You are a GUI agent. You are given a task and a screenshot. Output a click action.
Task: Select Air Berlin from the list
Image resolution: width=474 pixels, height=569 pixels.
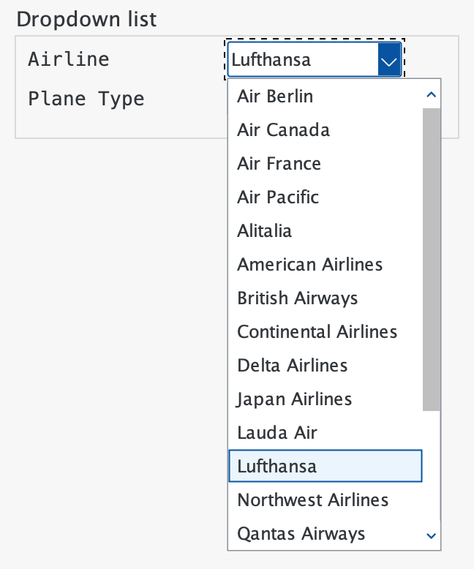click(275, 97)
